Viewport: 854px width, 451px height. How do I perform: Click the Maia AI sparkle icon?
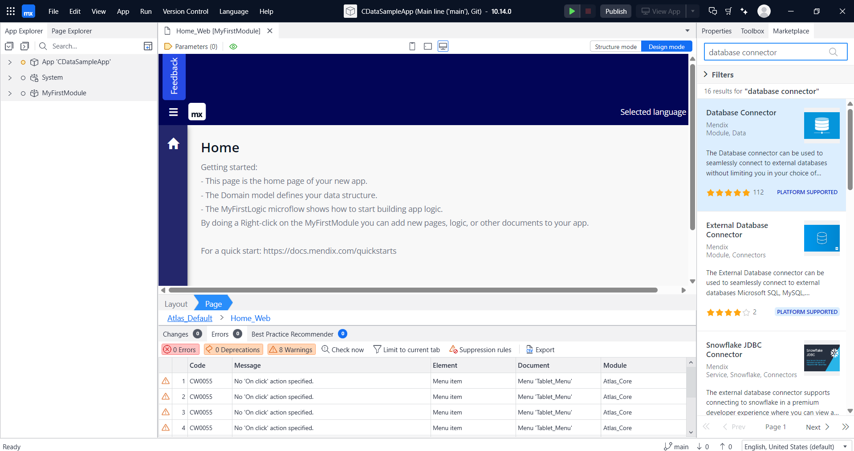point(744,11)
